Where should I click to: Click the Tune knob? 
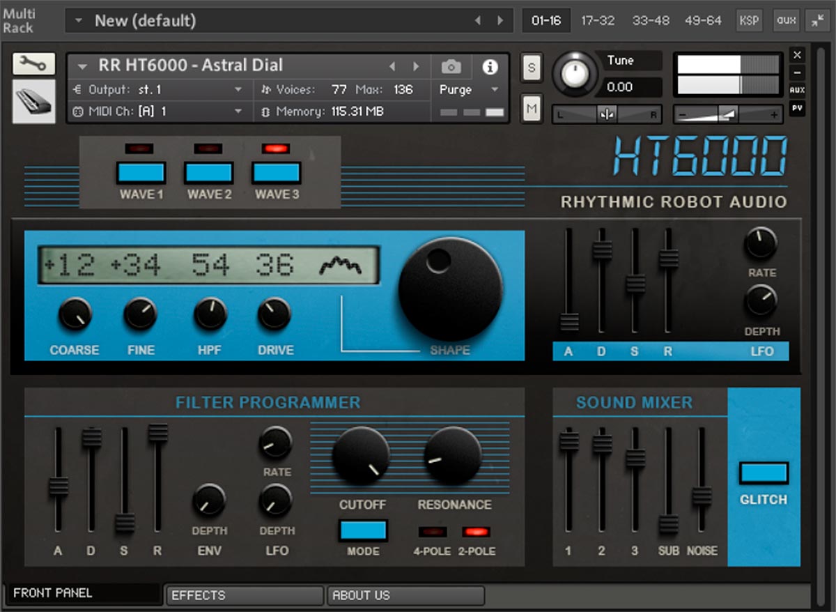575,72
